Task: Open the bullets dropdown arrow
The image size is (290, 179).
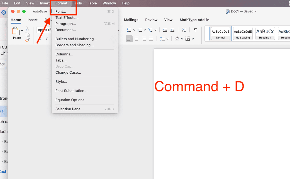Action: 134,30
